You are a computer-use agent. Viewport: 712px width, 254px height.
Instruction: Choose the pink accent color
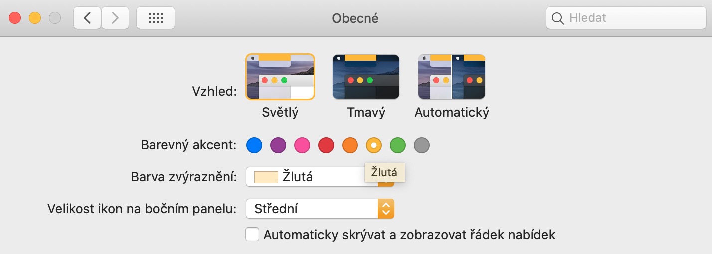click(x=302, y=146)
